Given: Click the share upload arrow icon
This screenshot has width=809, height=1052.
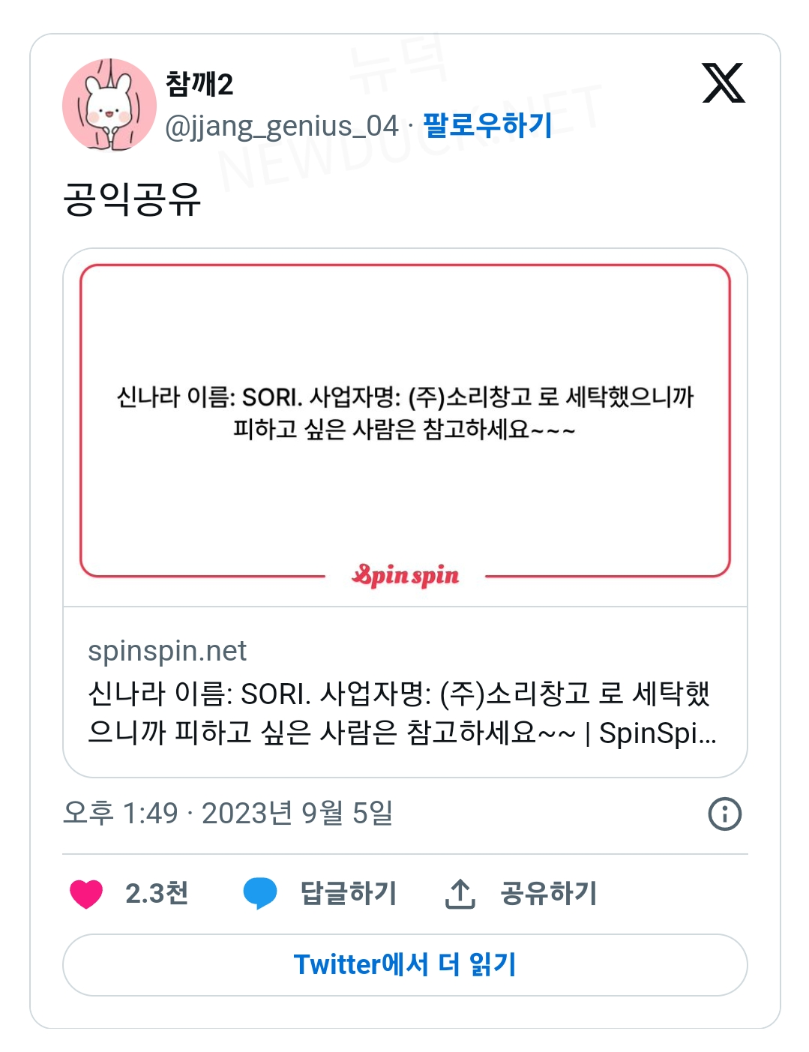Looking at the screenshot, I should pos(460,894).
